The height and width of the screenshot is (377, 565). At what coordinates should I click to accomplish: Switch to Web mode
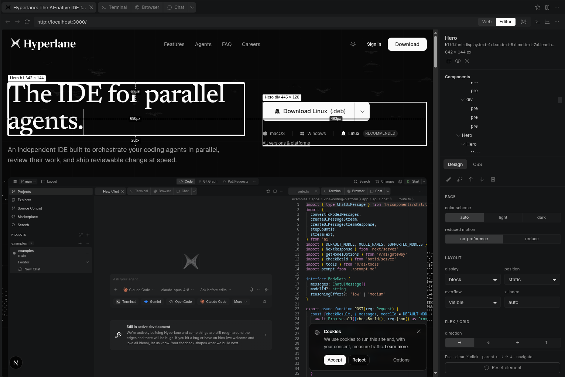pos(487,22)
